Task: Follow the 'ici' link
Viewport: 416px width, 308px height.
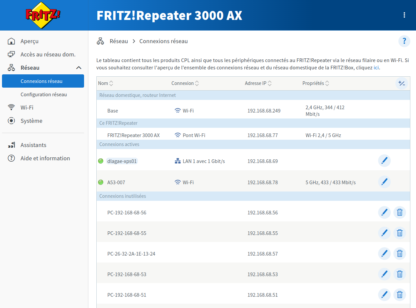Action: pyautogui.click(x=376, y=68)
